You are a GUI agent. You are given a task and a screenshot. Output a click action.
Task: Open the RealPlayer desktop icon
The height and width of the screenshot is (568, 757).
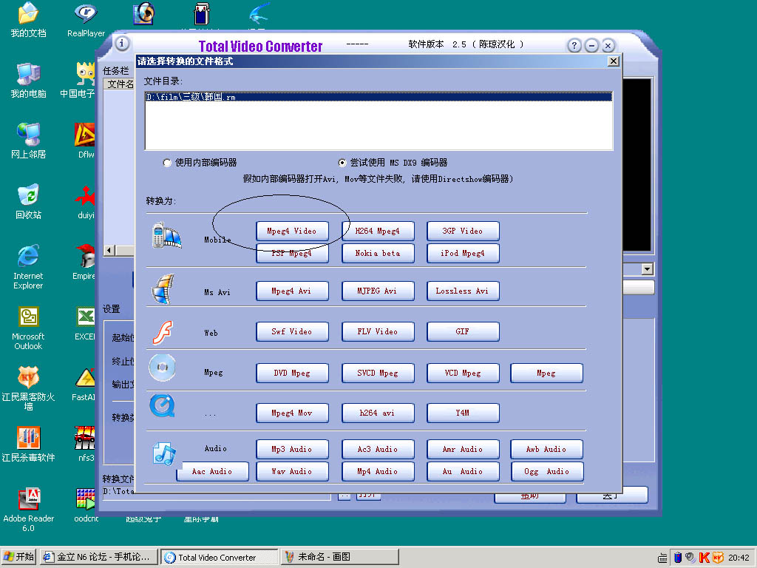pos(86,20)
